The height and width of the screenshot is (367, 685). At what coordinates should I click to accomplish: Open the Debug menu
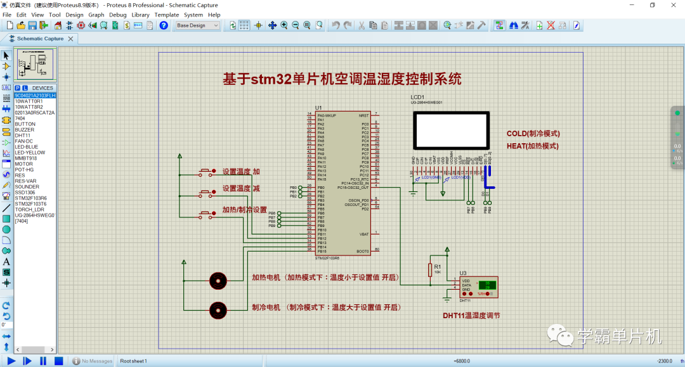[x=117, y=15]
